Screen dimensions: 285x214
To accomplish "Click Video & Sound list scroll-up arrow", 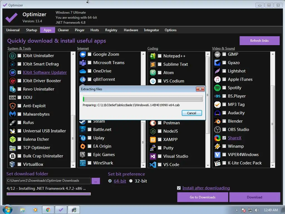I will pos(273,54).
